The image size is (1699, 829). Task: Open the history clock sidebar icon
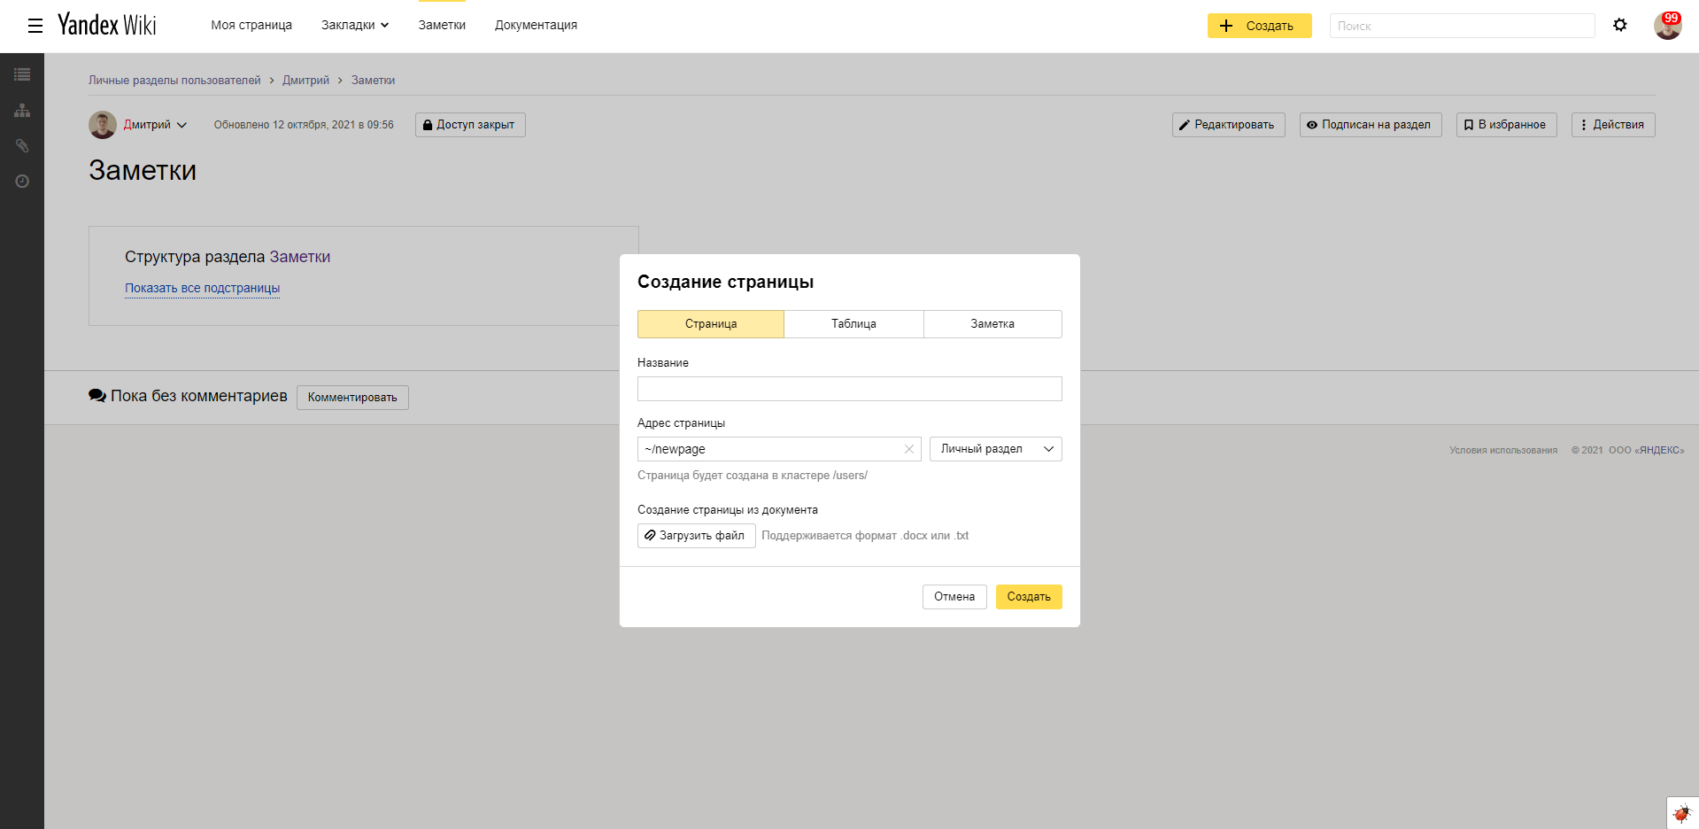(x=22, y=182)
